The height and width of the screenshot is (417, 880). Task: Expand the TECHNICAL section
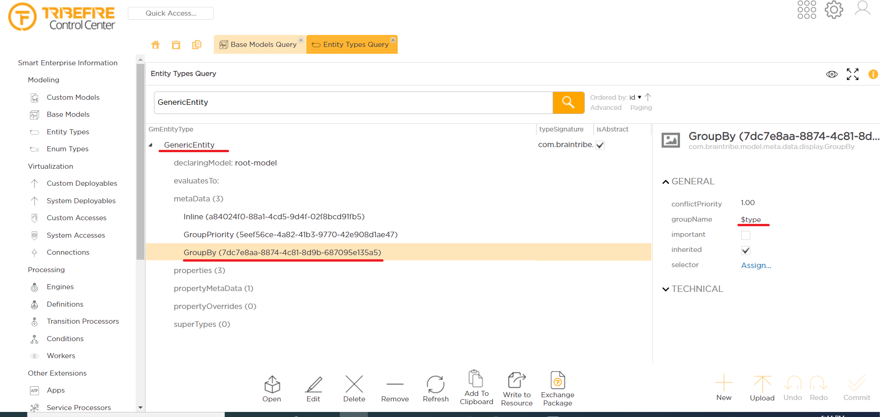[x=665, y=289]
